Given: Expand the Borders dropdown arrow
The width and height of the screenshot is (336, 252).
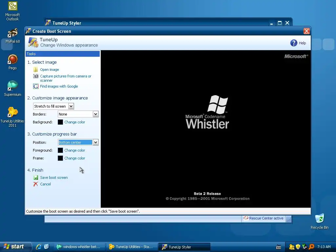Looking at the screenshot, I should [x=95, y=114].
